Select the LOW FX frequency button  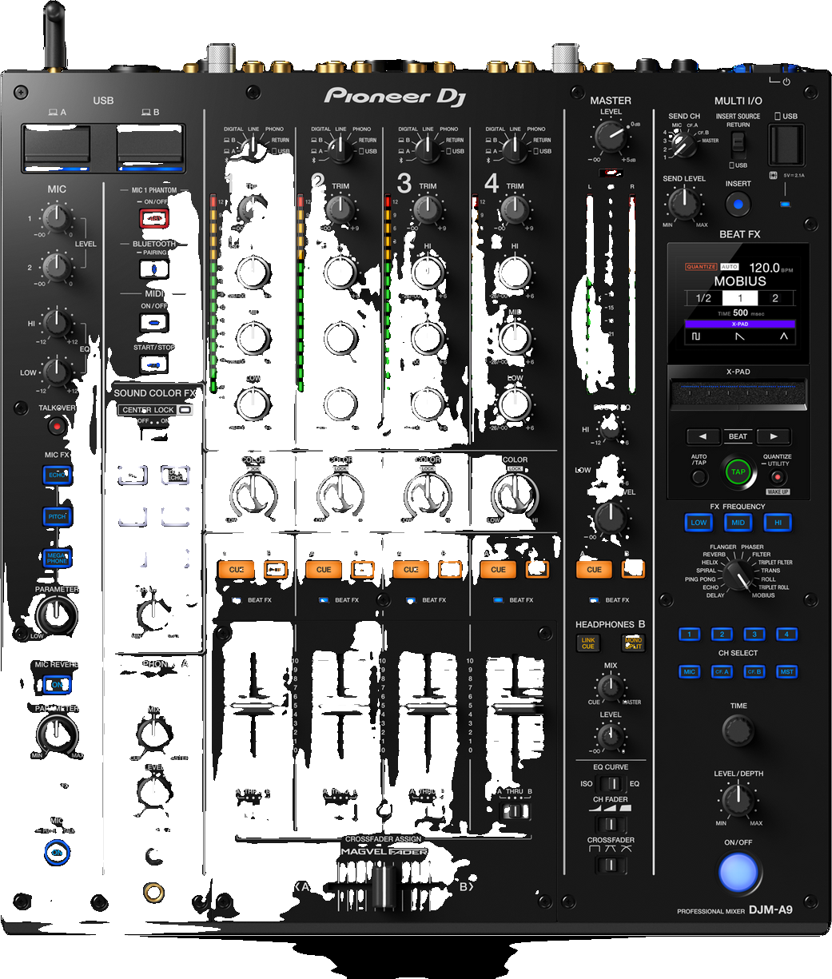click(699, 523)
